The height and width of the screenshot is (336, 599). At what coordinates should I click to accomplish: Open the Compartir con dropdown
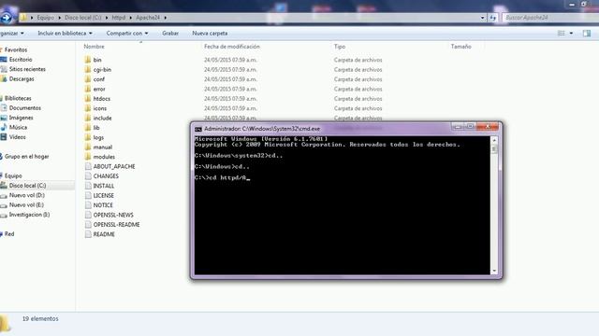tap(127, 34)
